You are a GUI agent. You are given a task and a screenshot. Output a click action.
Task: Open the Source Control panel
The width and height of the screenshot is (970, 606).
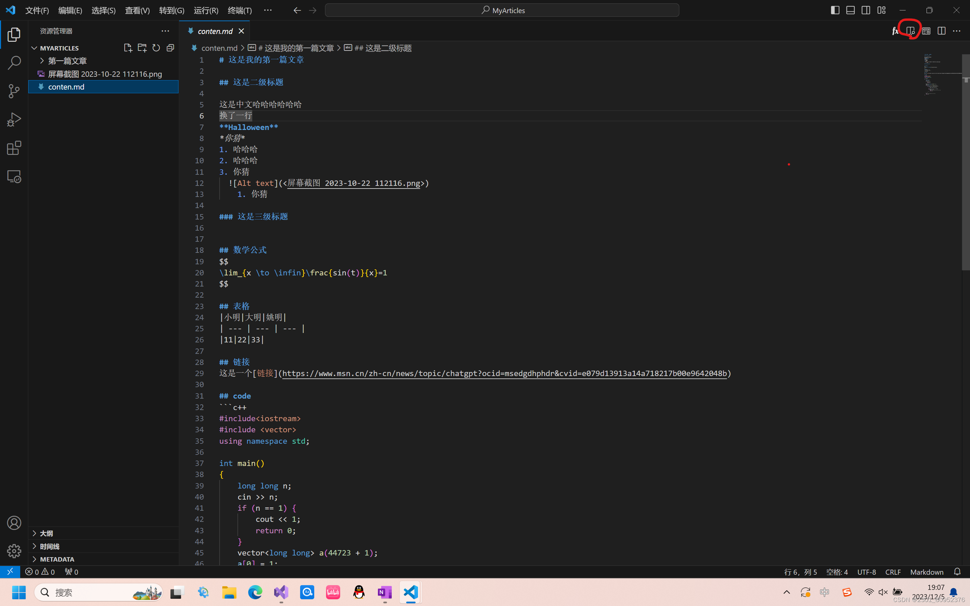coord(14,91)
